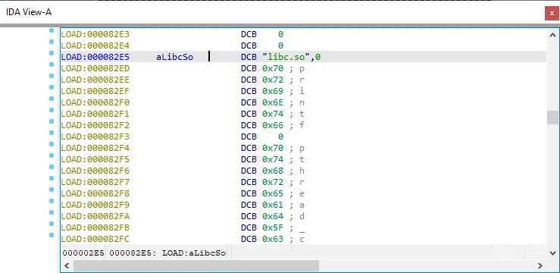Click the 0x69 byte value
This screenshot has height=273, width=560.
tap(273, 91)
